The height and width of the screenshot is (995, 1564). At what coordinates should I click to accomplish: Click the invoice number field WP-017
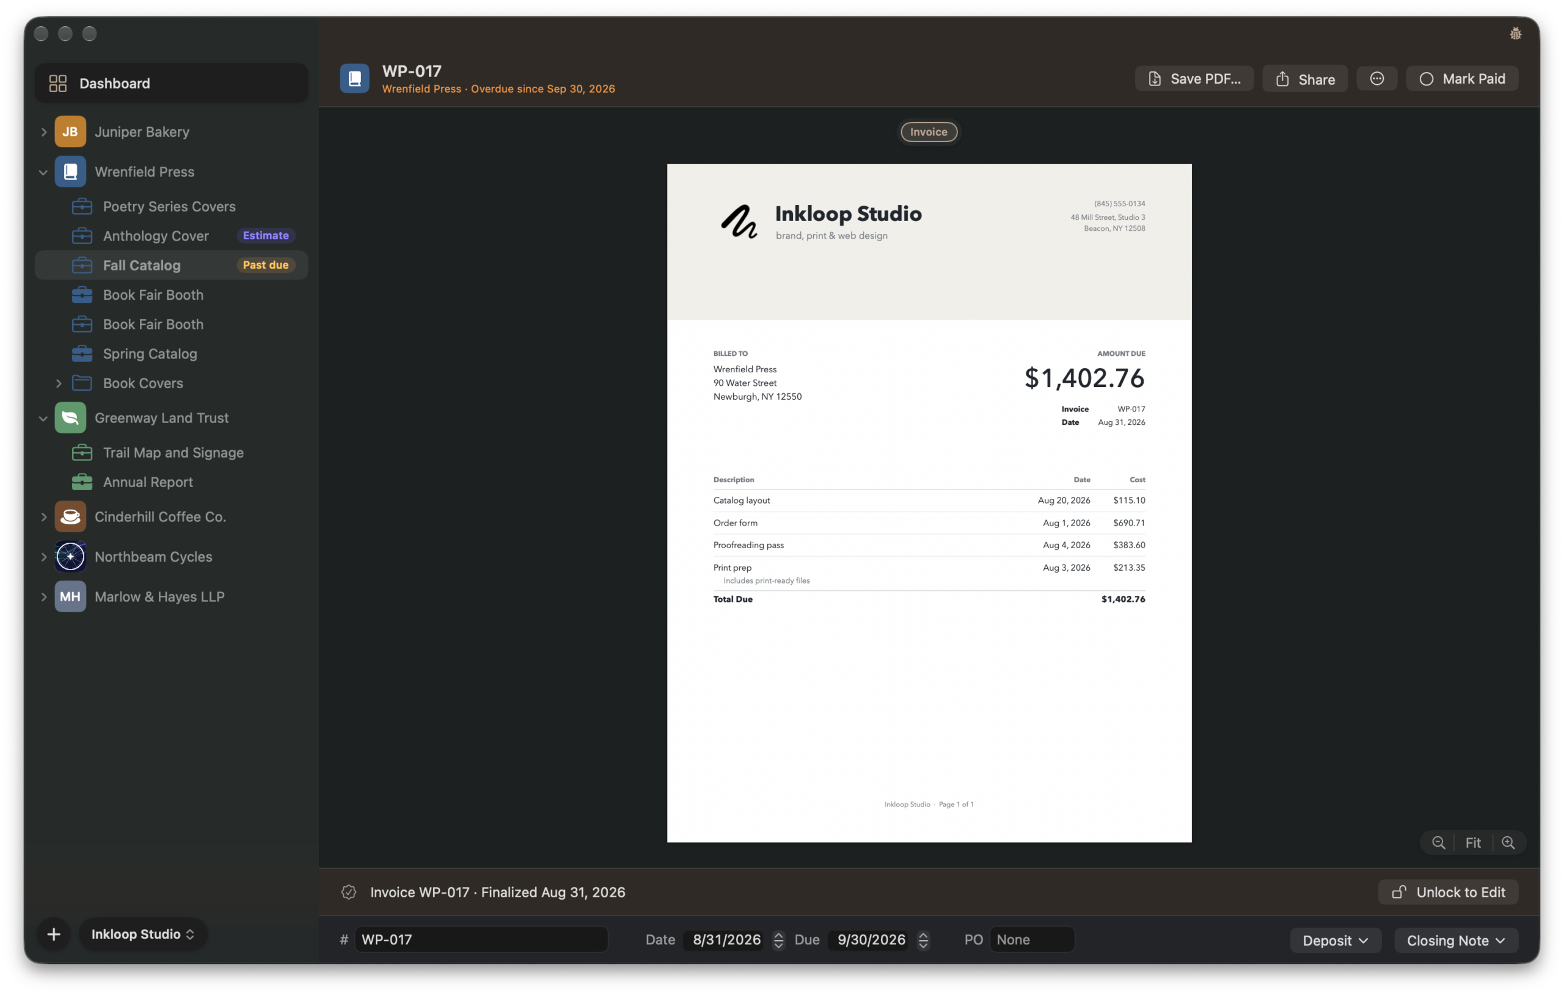[x=481, y=940]
